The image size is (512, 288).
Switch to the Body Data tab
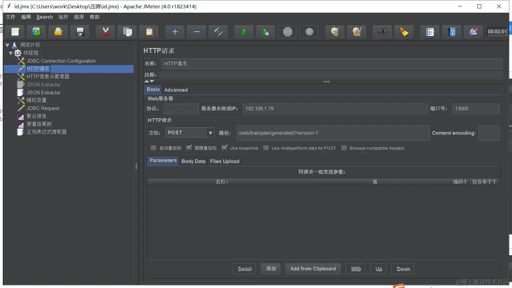pyautogui.click(x=193, y=161)
